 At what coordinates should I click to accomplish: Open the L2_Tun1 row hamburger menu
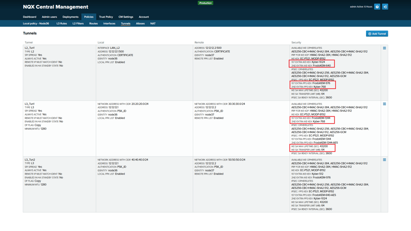384,48
